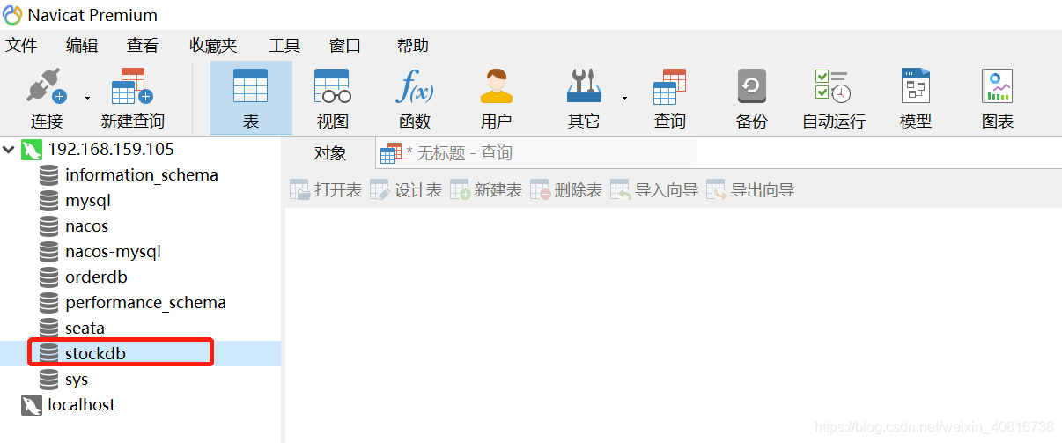Select the performance_schema database
The image size is (1062, 443).
[x=145, y=302]
